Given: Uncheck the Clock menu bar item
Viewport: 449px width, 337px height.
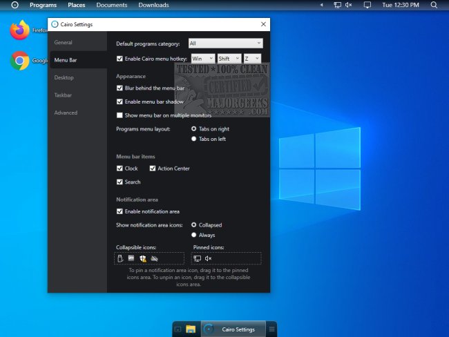Looking at the screenshot, I should click(120, 168).
